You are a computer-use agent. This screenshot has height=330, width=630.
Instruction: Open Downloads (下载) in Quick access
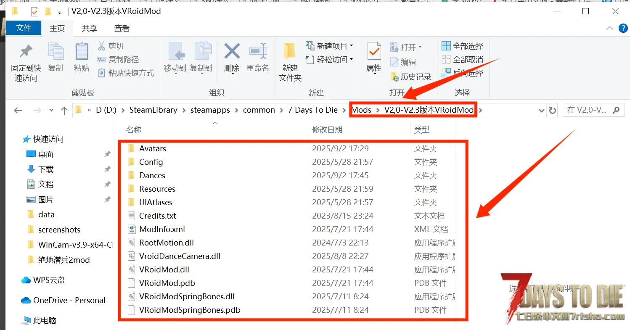coord(46,169)
